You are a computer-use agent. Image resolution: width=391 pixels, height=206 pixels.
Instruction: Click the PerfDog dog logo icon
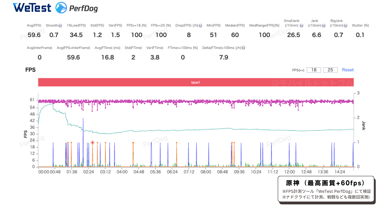(x=61, y=8)
